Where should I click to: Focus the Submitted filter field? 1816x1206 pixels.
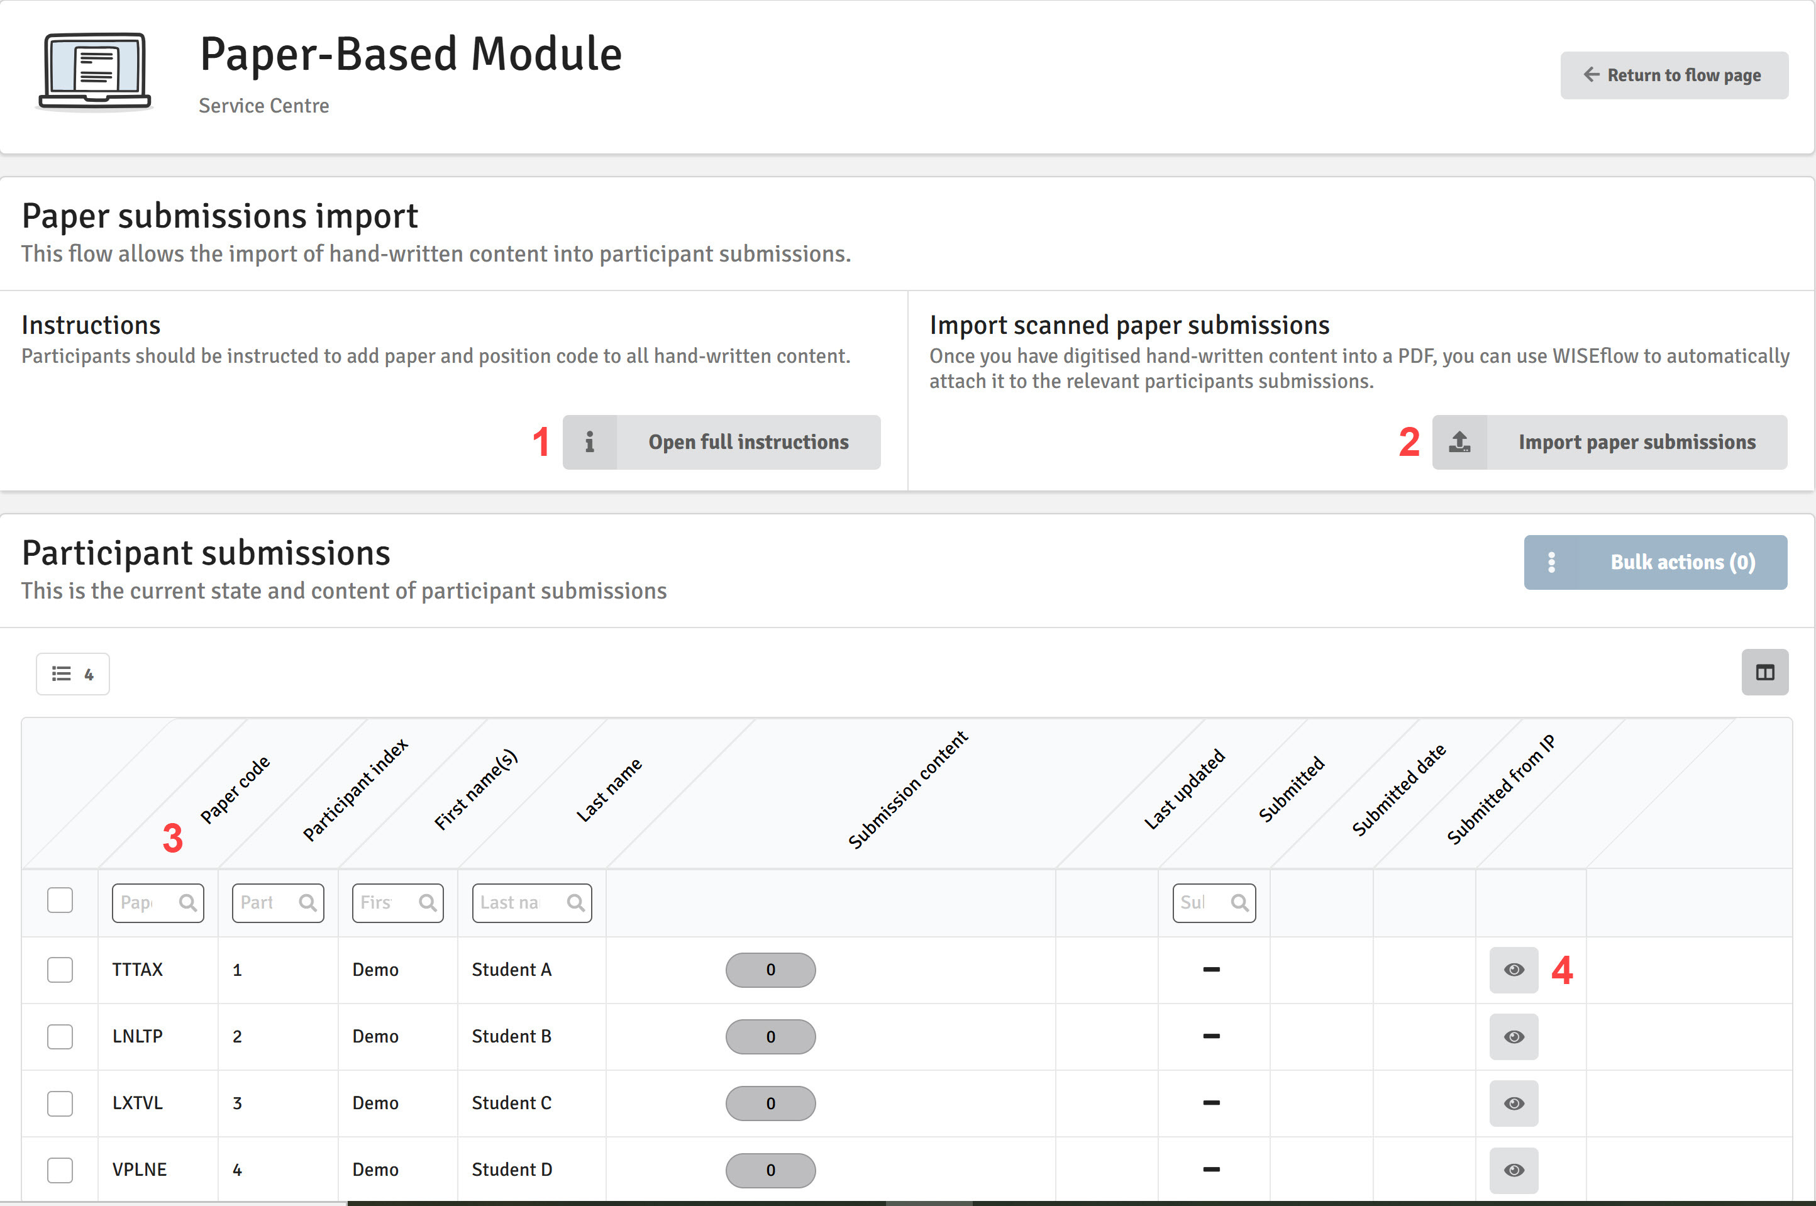(1214, 903)
